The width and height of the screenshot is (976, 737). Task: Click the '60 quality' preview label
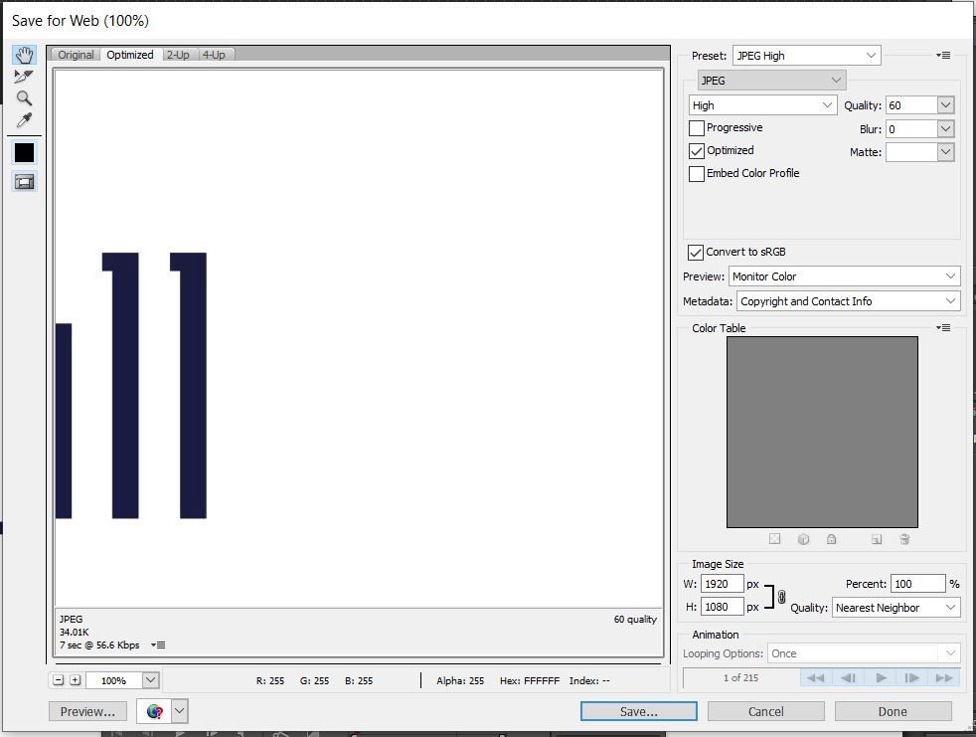(635, 620)
